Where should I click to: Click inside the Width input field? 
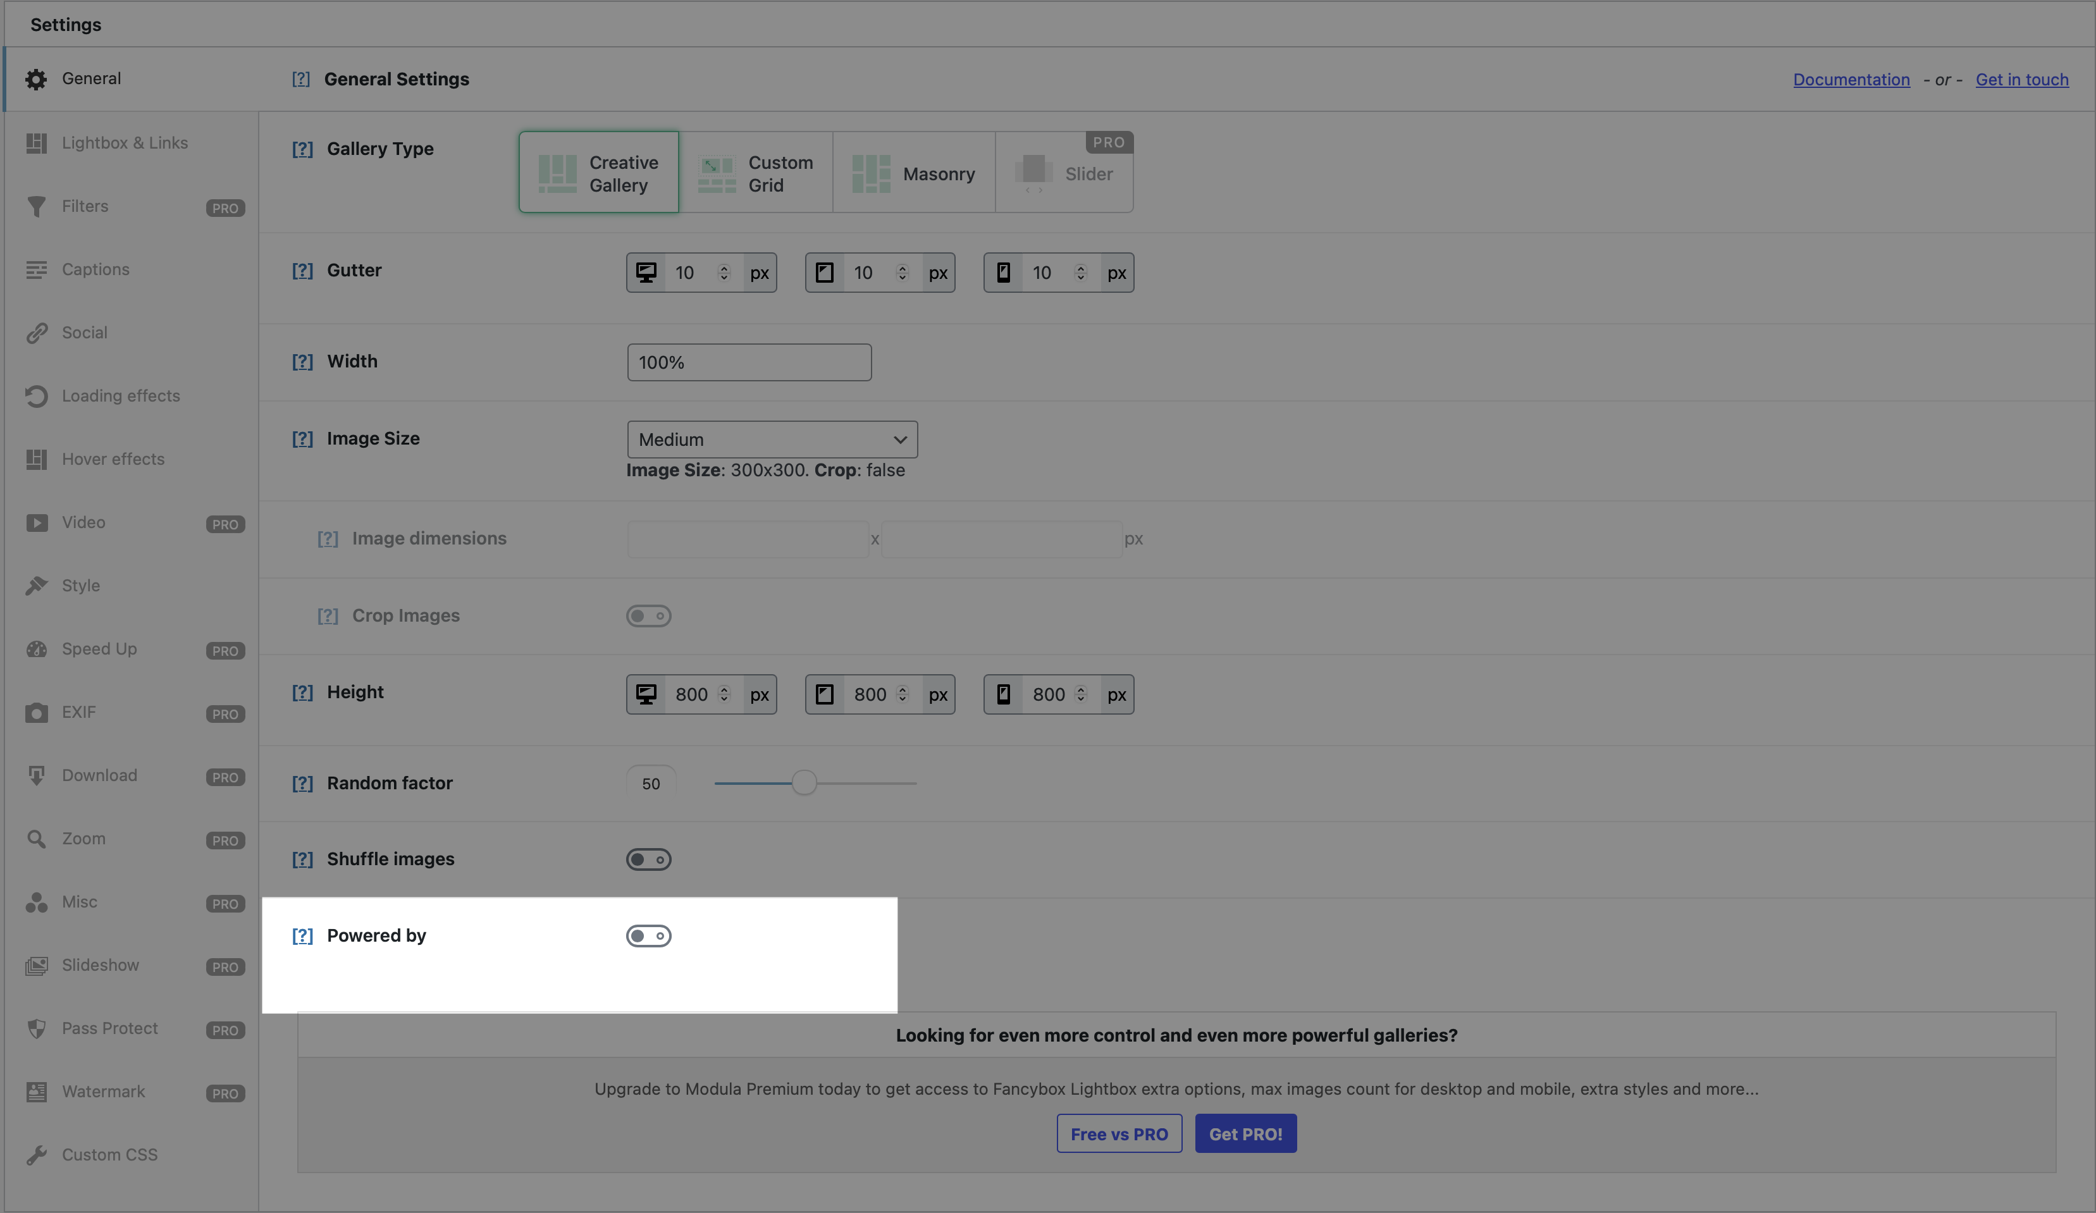coord(749,363)
